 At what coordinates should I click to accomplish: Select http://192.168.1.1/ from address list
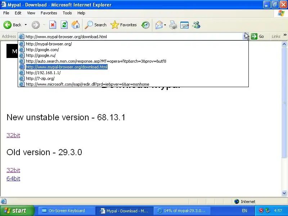pyautogui.click(x=133, y=73)
